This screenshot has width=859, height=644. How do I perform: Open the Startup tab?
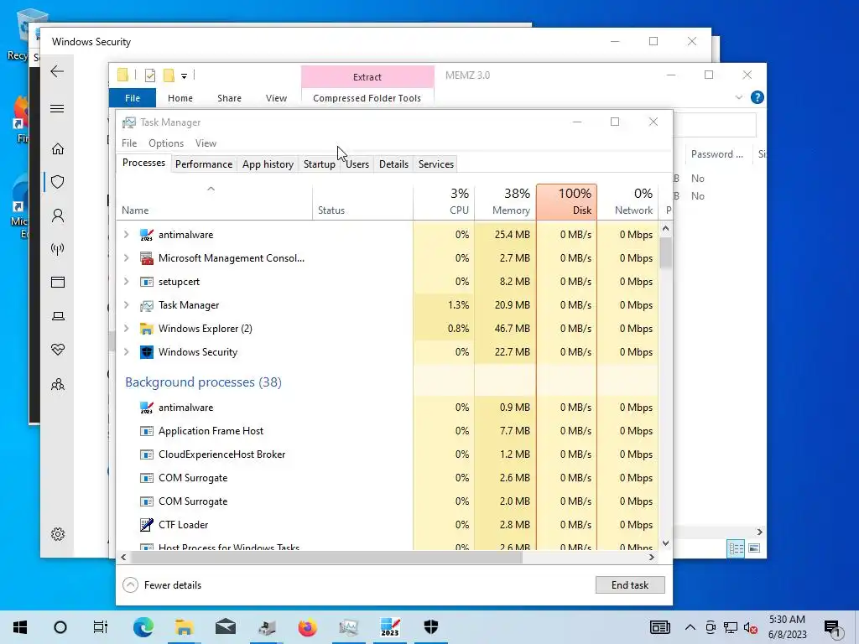pyautogui.click(x=320, y=164)
